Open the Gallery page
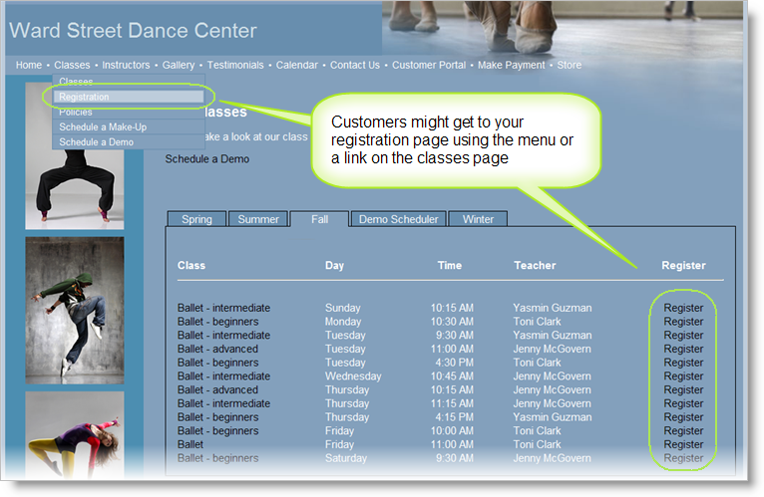Screen dimensions: 764x497 (179, 65)
